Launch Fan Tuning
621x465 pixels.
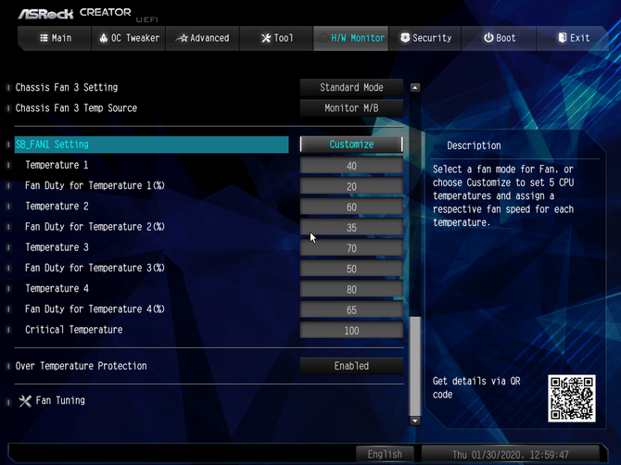60,400
